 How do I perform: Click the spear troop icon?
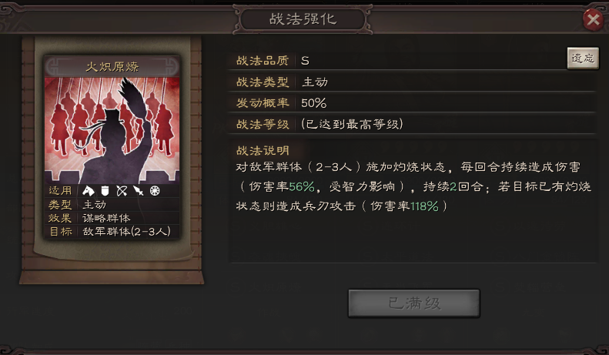click(139, 191)
